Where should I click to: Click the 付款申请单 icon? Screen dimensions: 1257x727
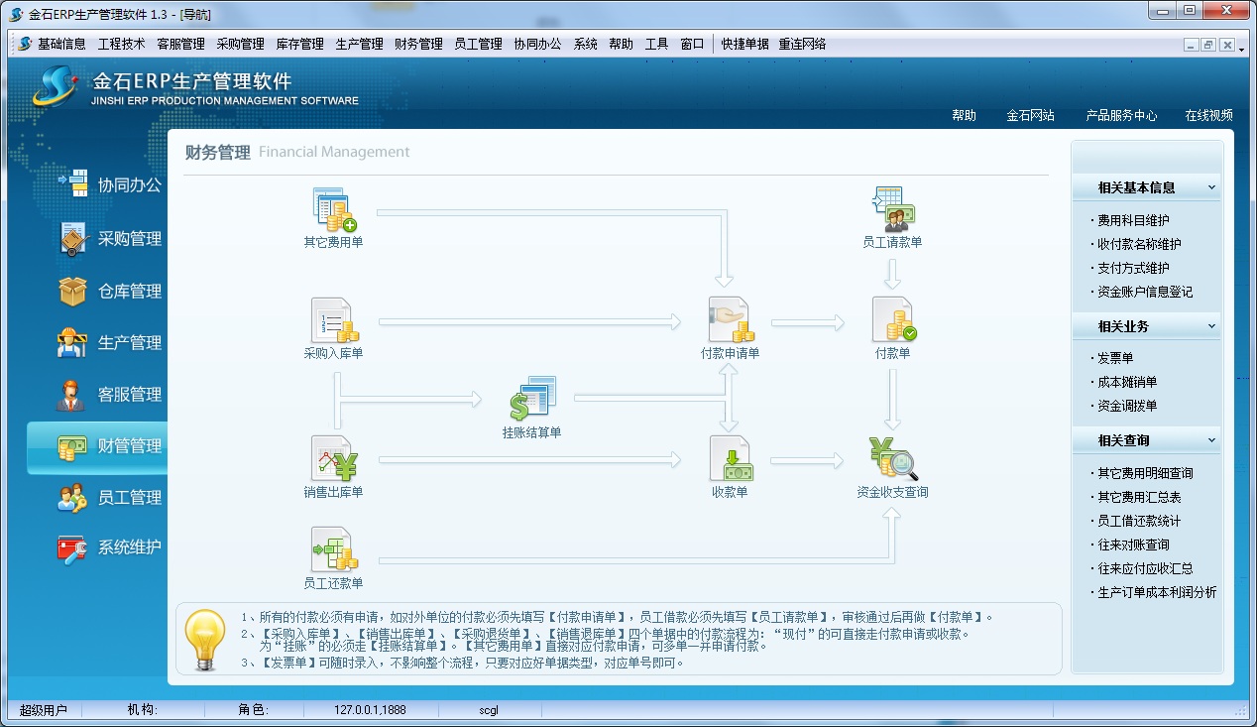tap(730, 321)
